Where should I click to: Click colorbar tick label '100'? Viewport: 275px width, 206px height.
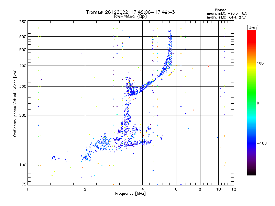tap(260, 63)
